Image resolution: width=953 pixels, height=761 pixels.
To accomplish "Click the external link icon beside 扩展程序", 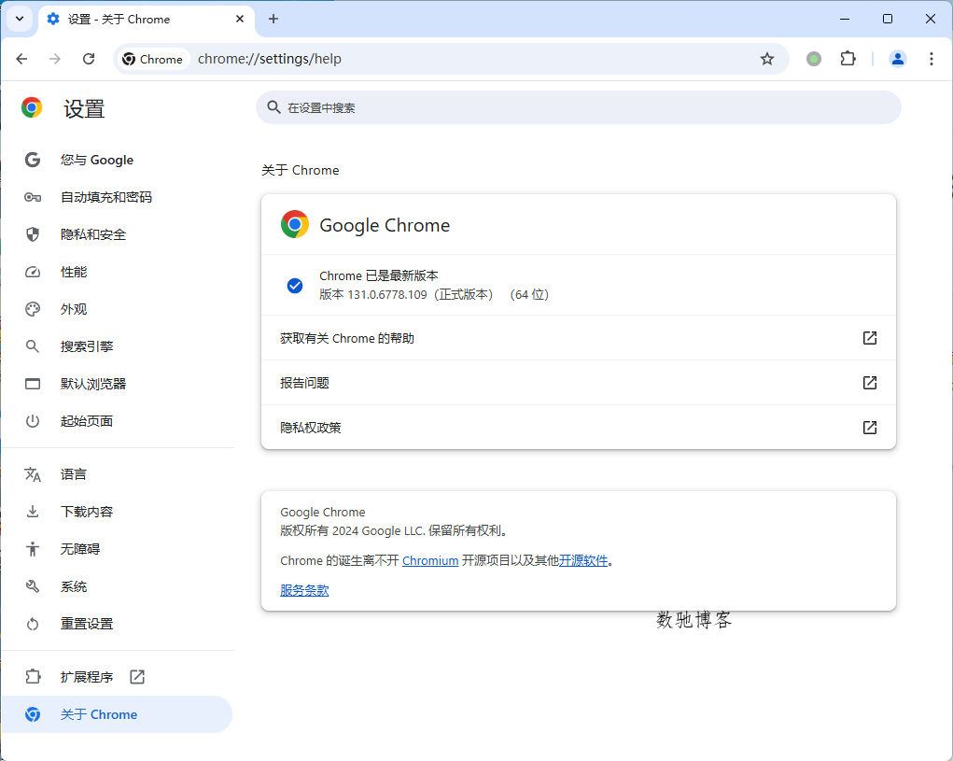I will pyautogui.click(x=137, y=677).
